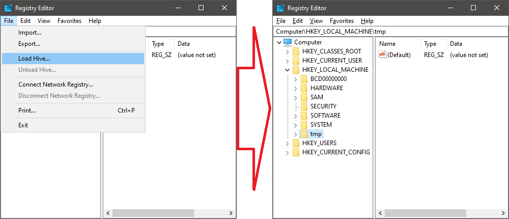The image size is (509, 219).
Task: Click HARDWARE folder icon
Action: point(304,88)
